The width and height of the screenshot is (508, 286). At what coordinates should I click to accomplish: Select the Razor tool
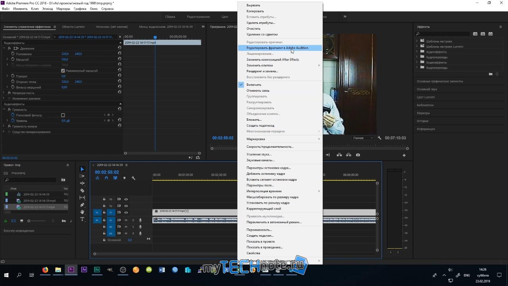pyautogui.click(x=83, y=191)
